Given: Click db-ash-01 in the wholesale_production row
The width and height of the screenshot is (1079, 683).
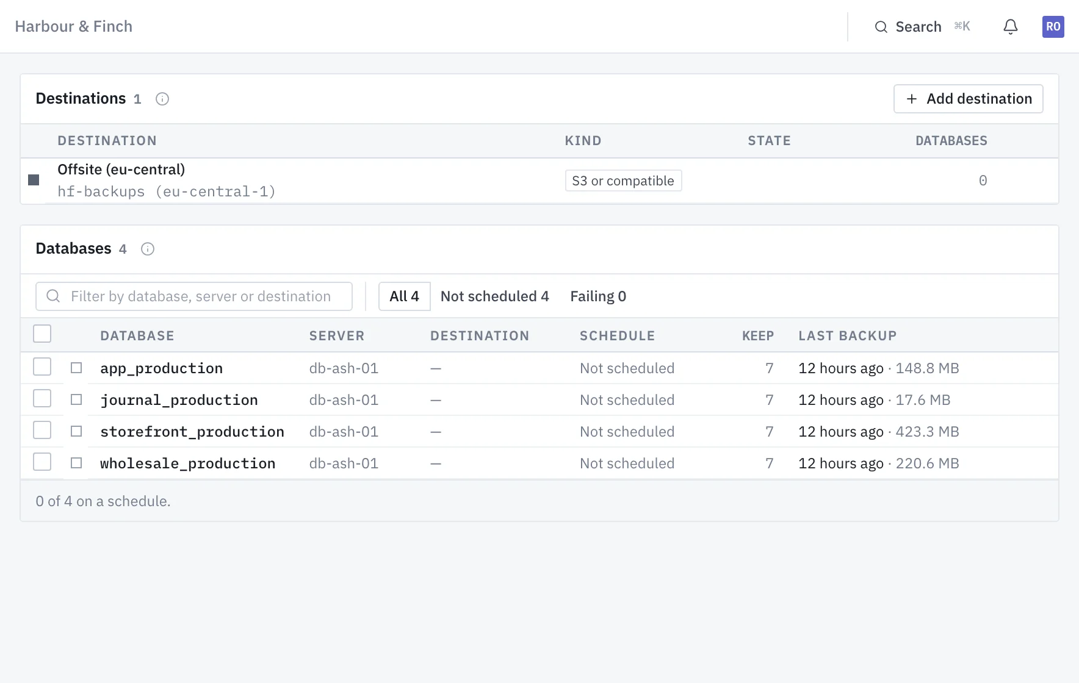Looking at the screenshot, I should pos(344,463).
